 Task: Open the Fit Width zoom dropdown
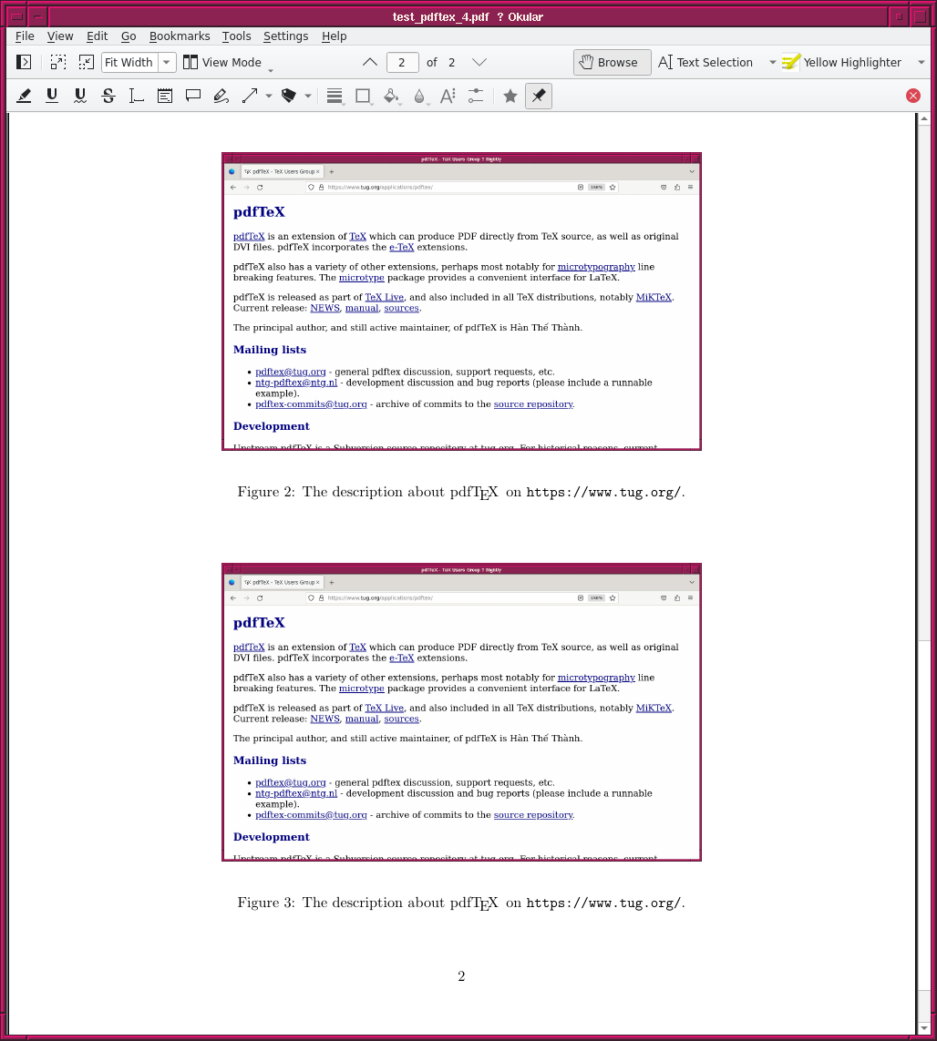coord(167,62)
